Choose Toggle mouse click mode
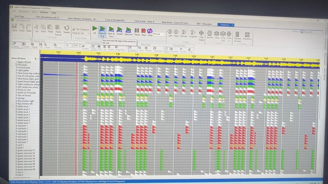328x184 pixels. [x=34, y=45]
